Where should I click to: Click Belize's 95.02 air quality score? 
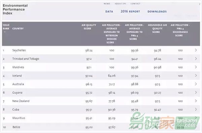click(89, 127)
